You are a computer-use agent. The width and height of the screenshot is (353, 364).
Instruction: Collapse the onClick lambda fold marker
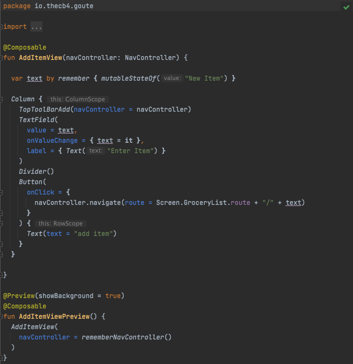(1, 192)
